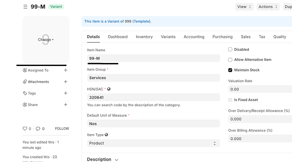Screen dimensions: 292x162
Task: Go to the Accounting tab
Action: 194,37
